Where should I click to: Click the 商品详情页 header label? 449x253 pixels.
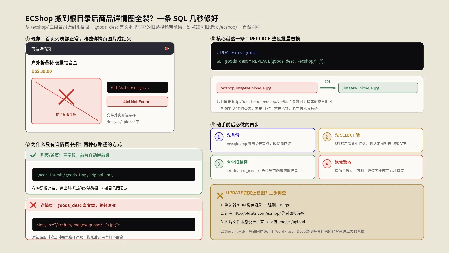(x=41, y=49)
